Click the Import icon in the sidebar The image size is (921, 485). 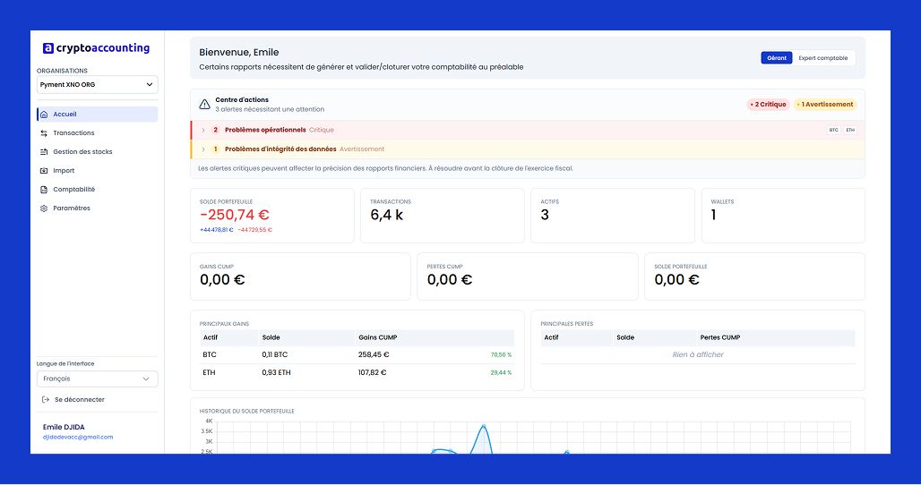click(x=44, y=171)
